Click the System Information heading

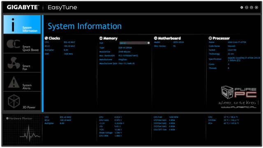coord(85,26)
